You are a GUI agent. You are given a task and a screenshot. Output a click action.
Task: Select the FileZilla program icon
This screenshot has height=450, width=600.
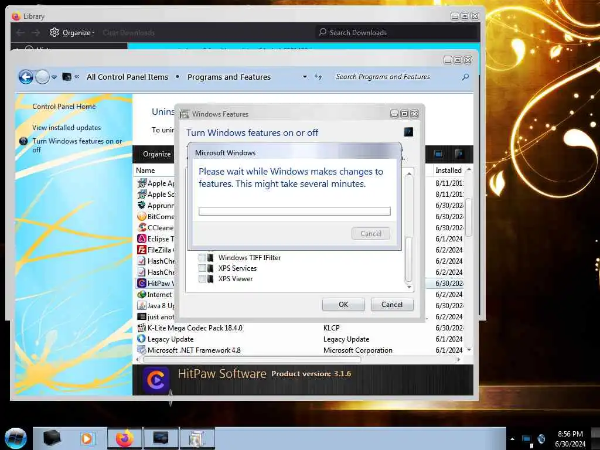pos(142,250)
